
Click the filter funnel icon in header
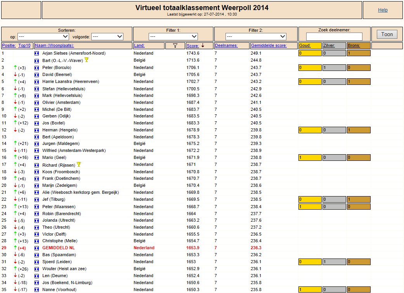tap(175, 45)
